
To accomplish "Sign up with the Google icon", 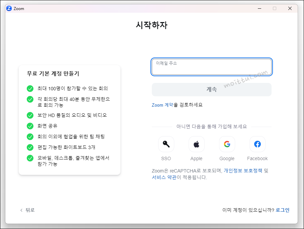I will coord(227,144).
